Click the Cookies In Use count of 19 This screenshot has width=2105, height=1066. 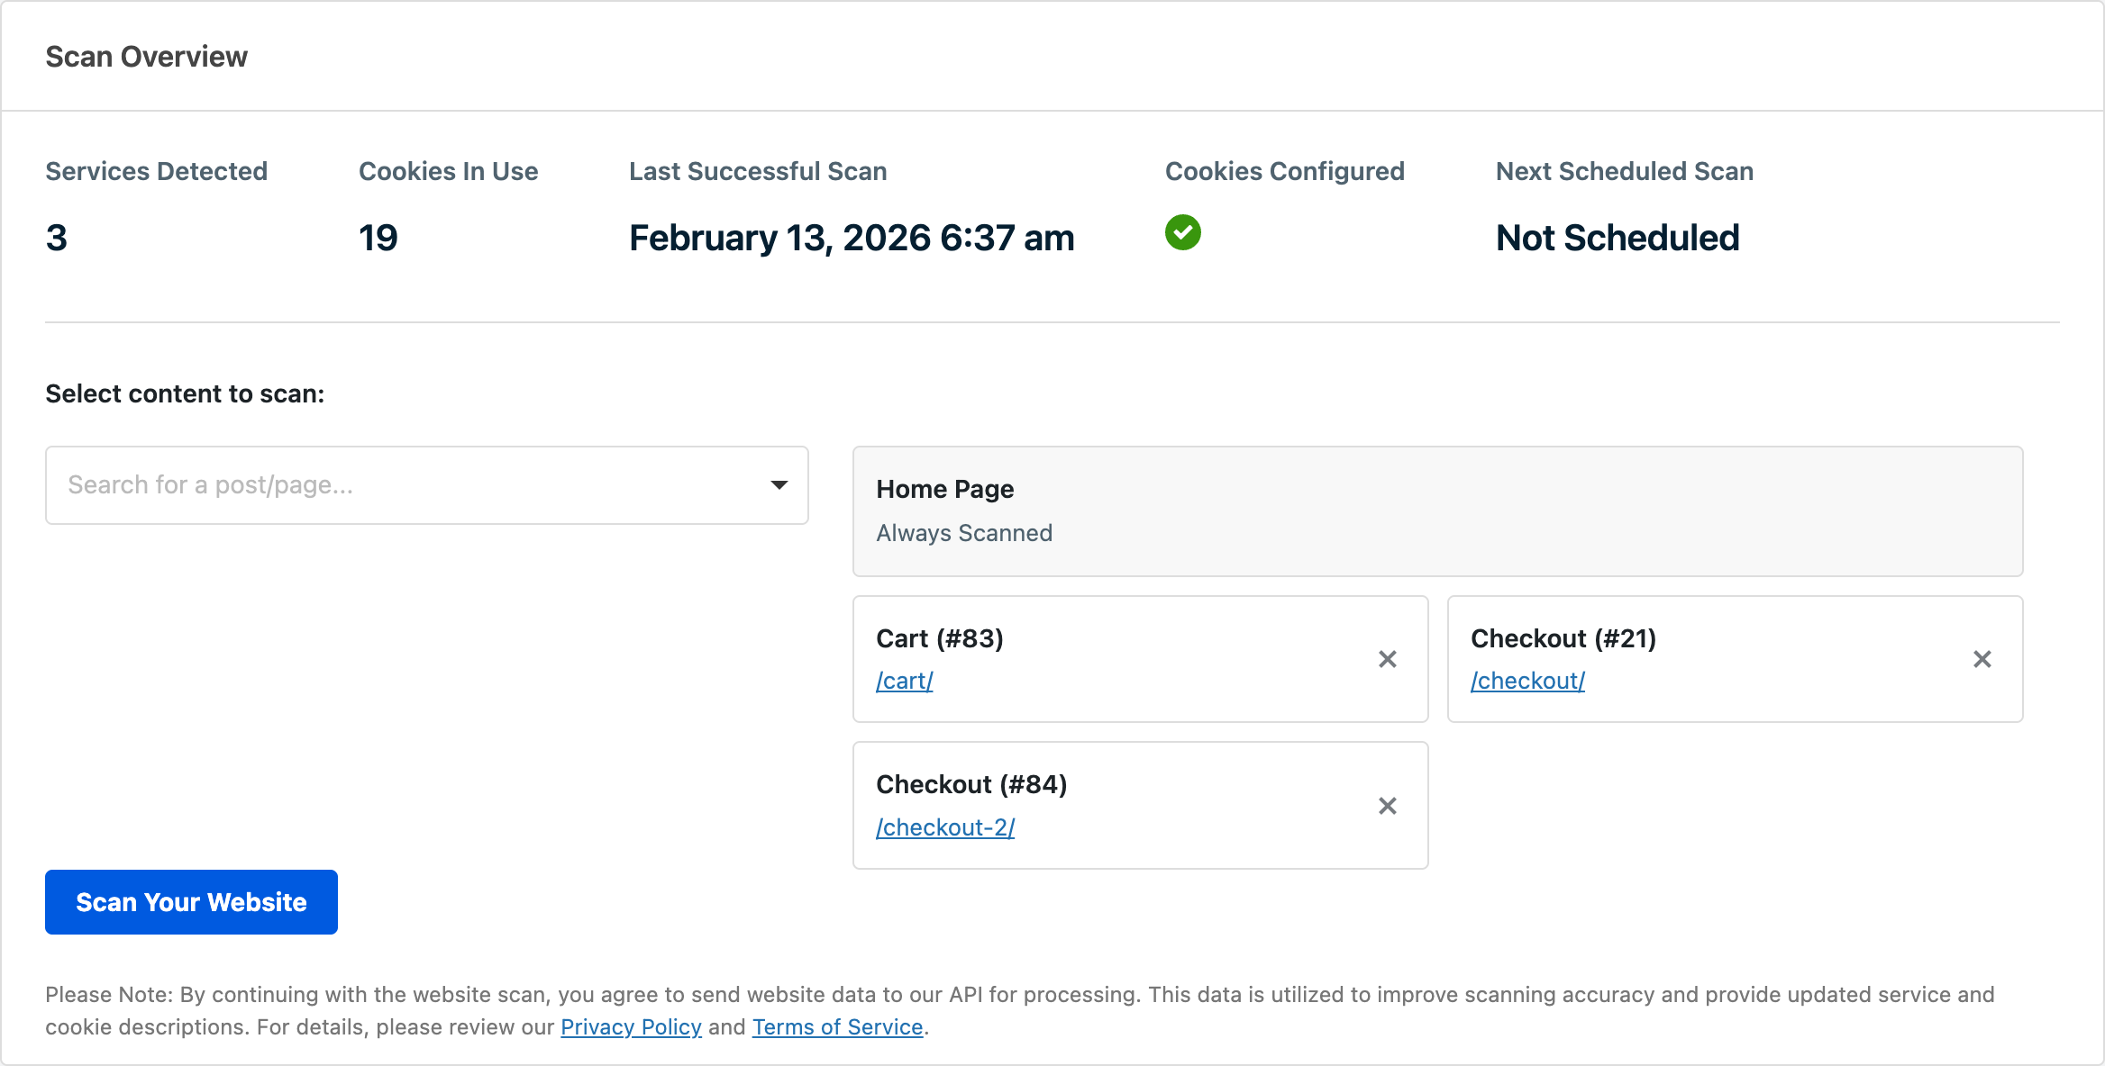tap(378, 238)
